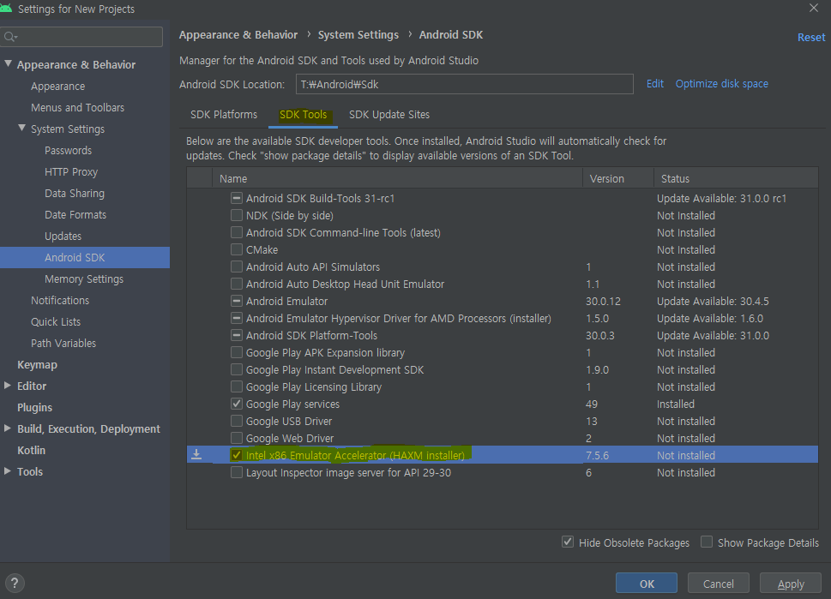Toggle Hypervisor Driver for AMD Processors checkbox
Image resolution: width=831 pixels, height=599 pixels.
237,318
